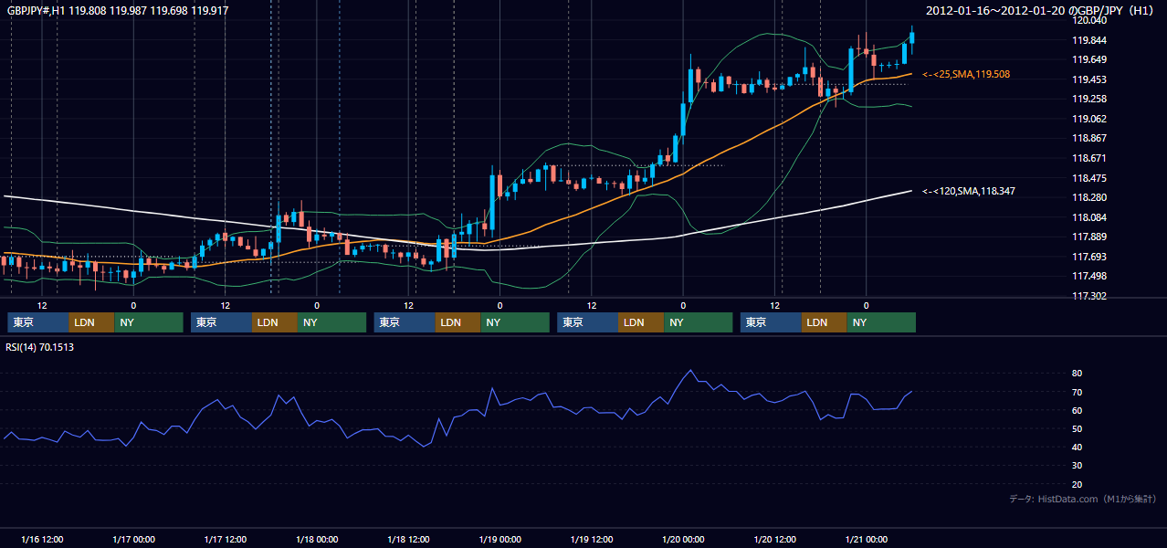Click price axis value 118.475
The image size is (1167, 548).
[1089, 179]
